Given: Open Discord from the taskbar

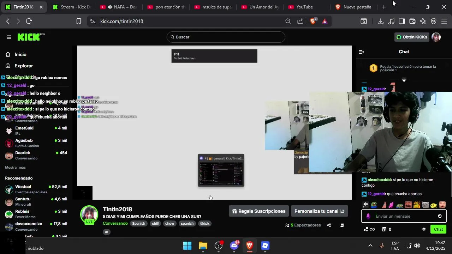Looking at the screenshot, I should [234, 246].
